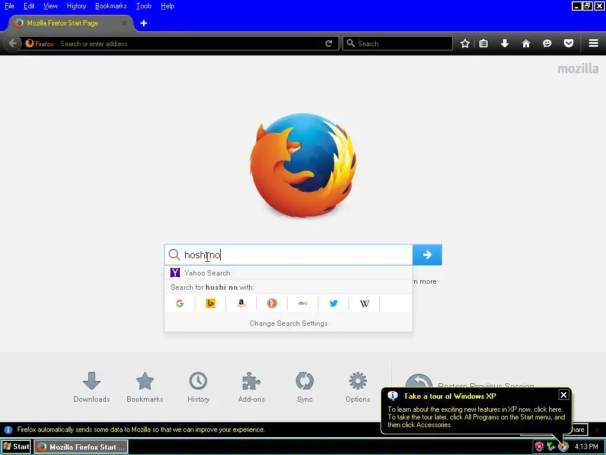
Task: Show bookmarks list toolbar icon
Action: point(483,43)
